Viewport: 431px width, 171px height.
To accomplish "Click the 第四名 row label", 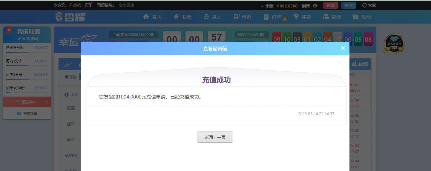I will [71, 155].
